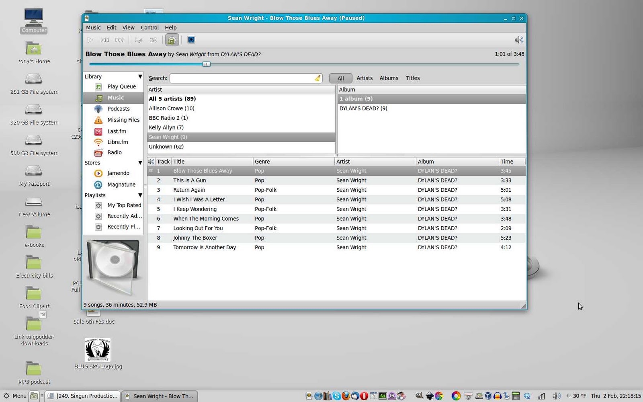Open the Last.fm source
Viewport: 643px width, 402px height.
click(x=117, y=131)
